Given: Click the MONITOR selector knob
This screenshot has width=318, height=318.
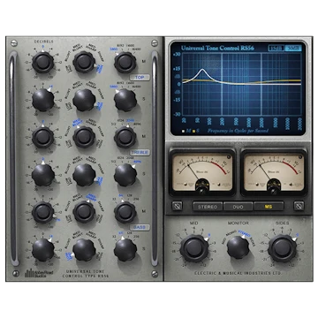Looking at the screenshot, I should click(x=238, y=247).
